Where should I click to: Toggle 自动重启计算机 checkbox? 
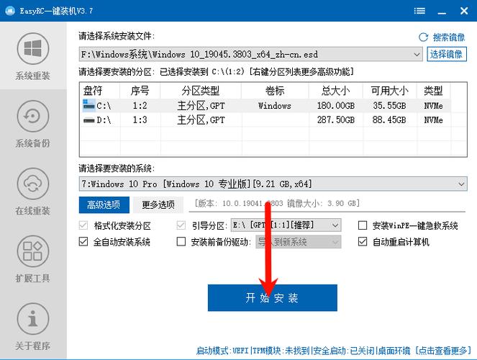coord(363,242)
